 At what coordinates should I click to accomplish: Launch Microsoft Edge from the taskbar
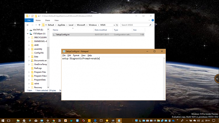pos(95,120)
